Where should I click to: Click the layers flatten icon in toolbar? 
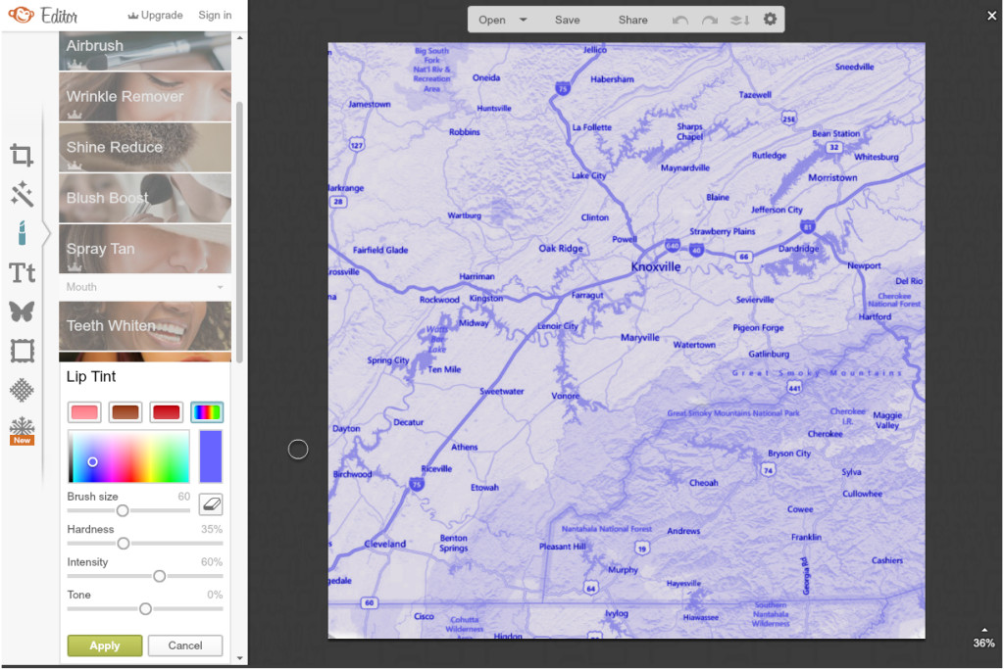point(739,20)
